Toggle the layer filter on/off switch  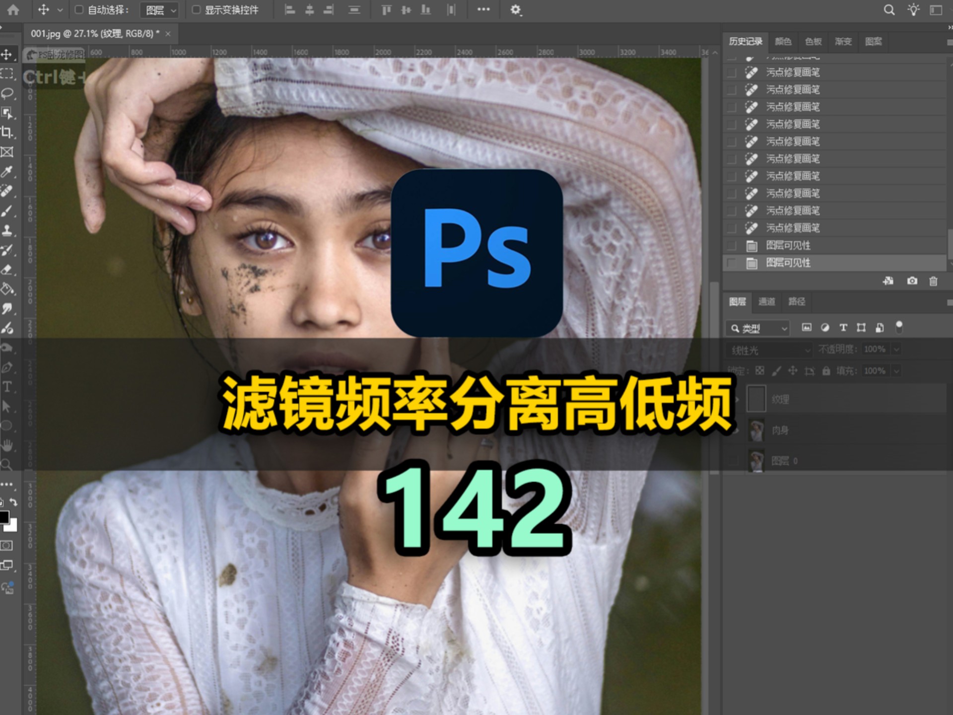(x=899, y=327)
